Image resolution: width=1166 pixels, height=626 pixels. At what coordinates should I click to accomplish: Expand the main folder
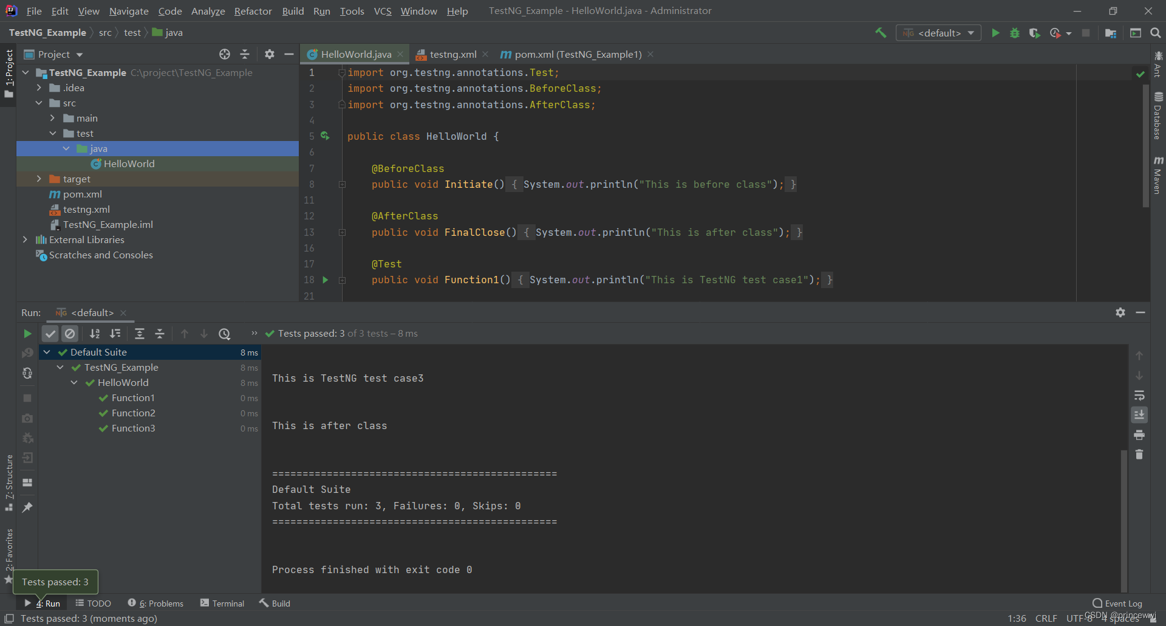coord(53,118)
